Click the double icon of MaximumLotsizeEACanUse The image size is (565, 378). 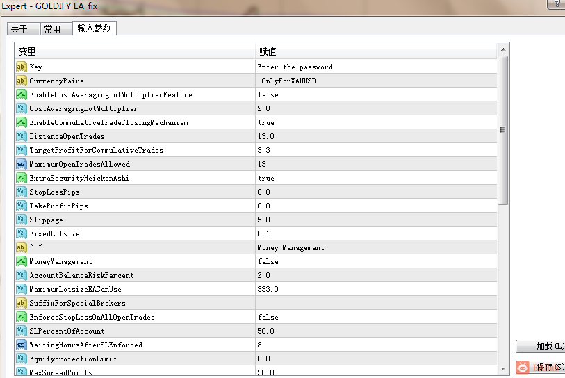(x=22, y=289)
